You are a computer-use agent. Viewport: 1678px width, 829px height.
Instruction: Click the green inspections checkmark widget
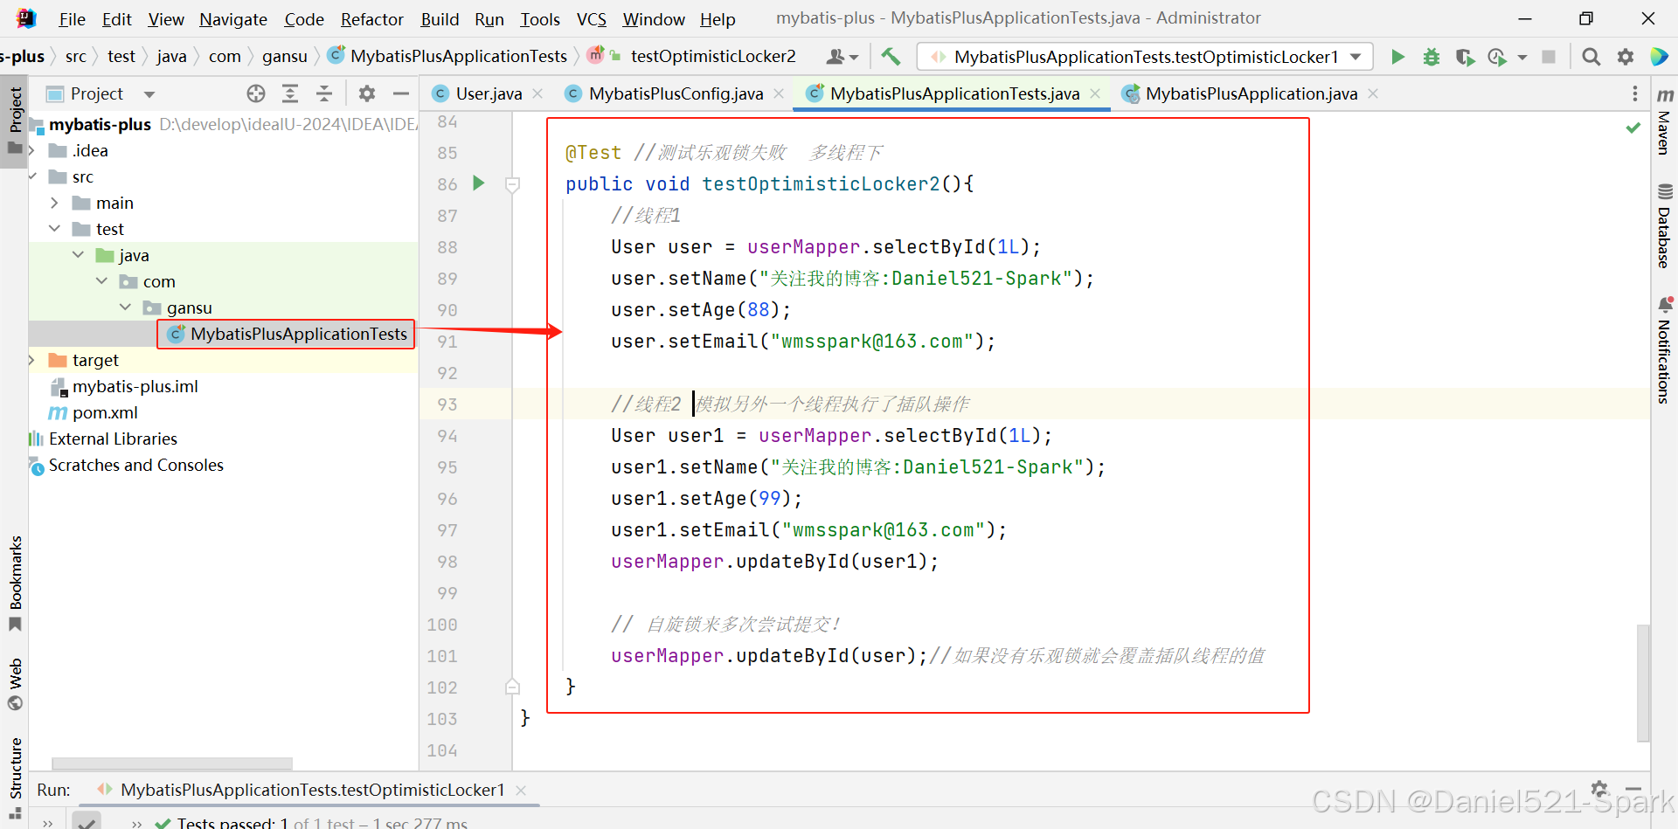click(x=1633, y=128)
